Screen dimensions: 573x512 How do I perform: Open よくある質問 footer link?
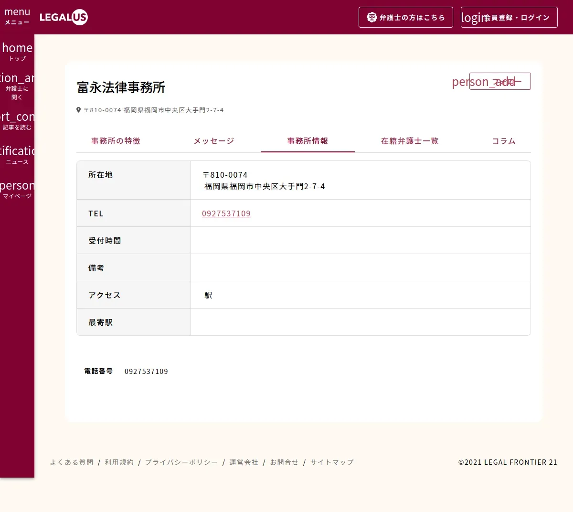(x=72, y=462)
